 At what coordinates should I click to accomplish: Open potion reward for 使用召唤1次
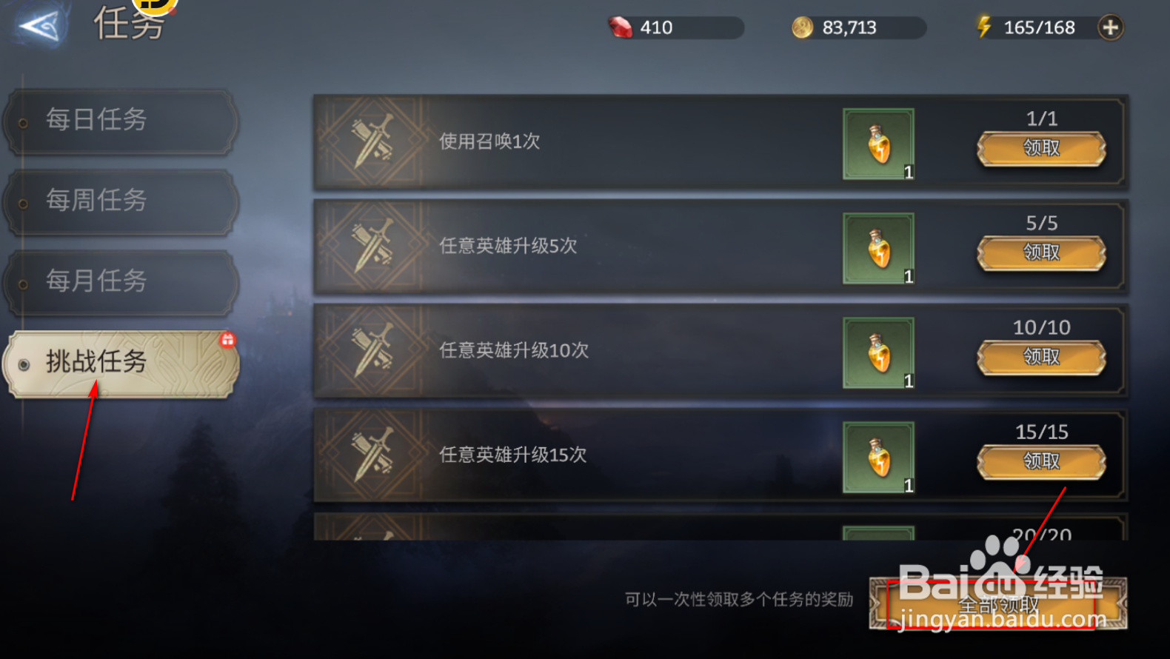[878, 144]
